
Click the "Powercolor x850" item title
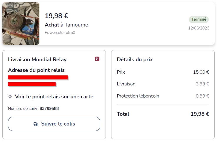click(60, 32)
